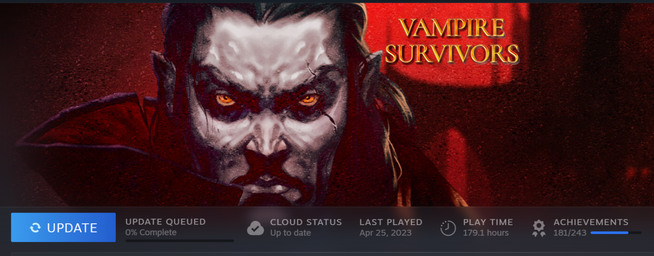Image resolution: width=654 pixels, height=256 pixels.
Task: Click the 181/243 achievements count
Action: [570, 233]
